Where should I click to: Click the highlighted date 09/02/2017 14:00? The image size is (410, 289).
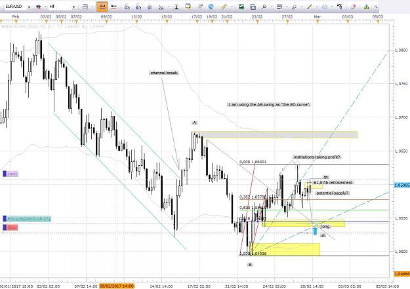pyautogui.click(x=117, y=286)
